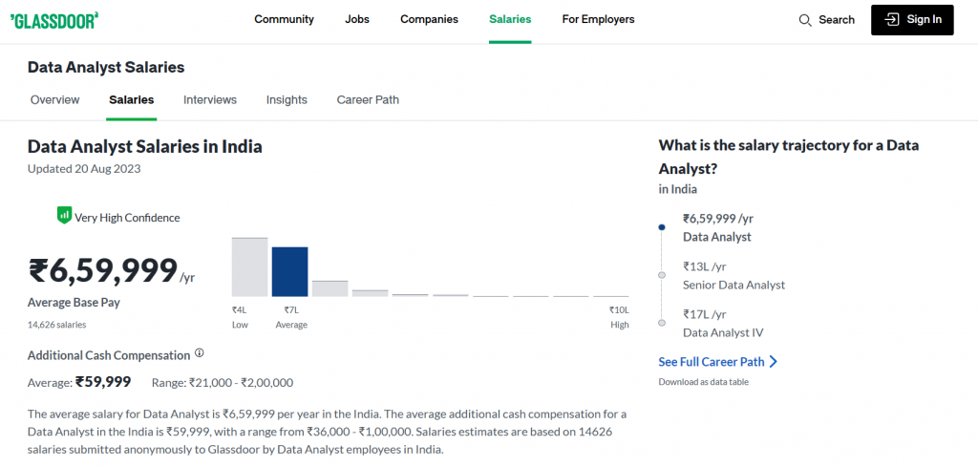
Task: Click the bold ₹59,999 average value
Action: [x=103, y=382]
